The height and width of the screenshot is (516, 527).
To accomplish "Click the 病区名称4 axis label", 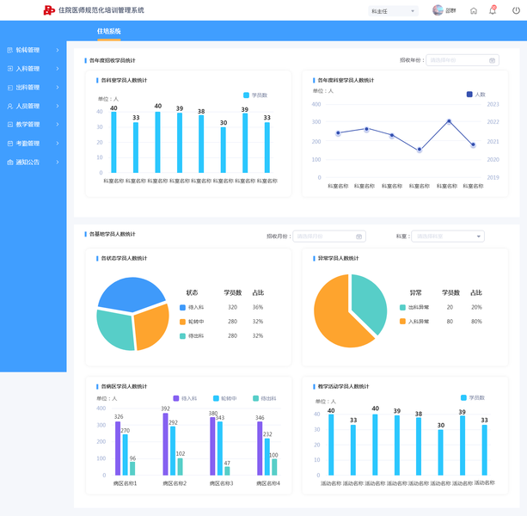I will 268,483.
